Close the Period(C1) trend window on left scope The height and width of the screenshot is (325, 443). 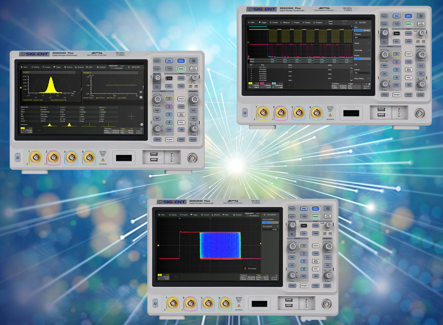pyautogui.click(x=140, y=73)
